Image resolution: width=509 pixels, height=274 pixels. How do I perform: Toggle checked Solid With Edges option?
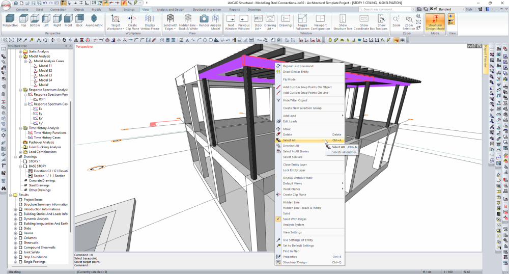[295, 219]
